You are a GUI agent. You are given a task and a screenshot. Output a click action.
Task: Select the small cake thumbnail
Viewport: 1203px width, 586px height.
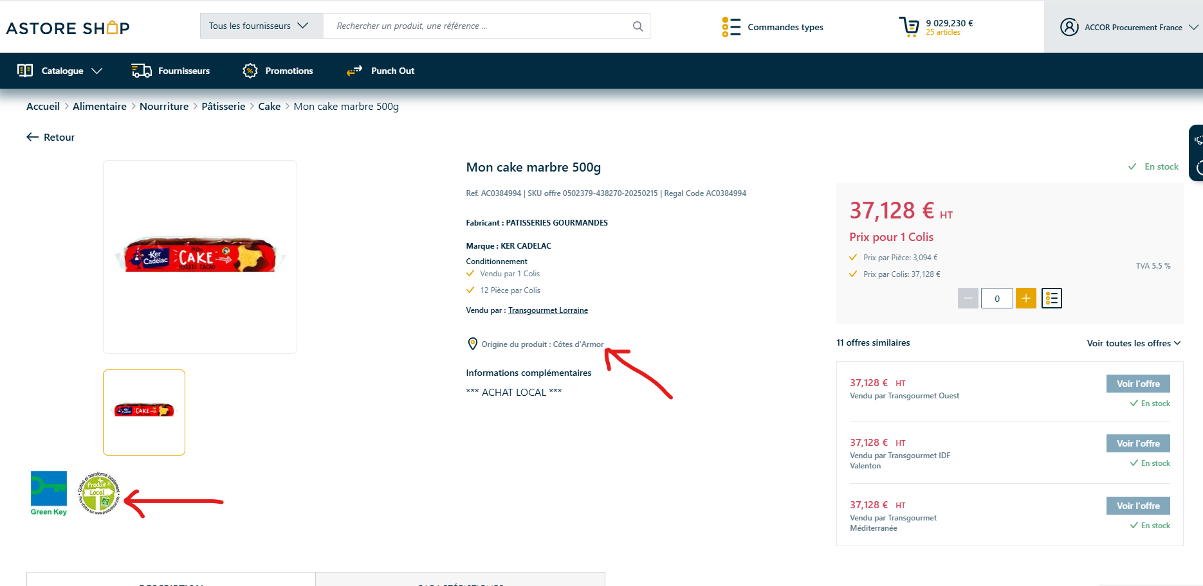tap(144, 412)
